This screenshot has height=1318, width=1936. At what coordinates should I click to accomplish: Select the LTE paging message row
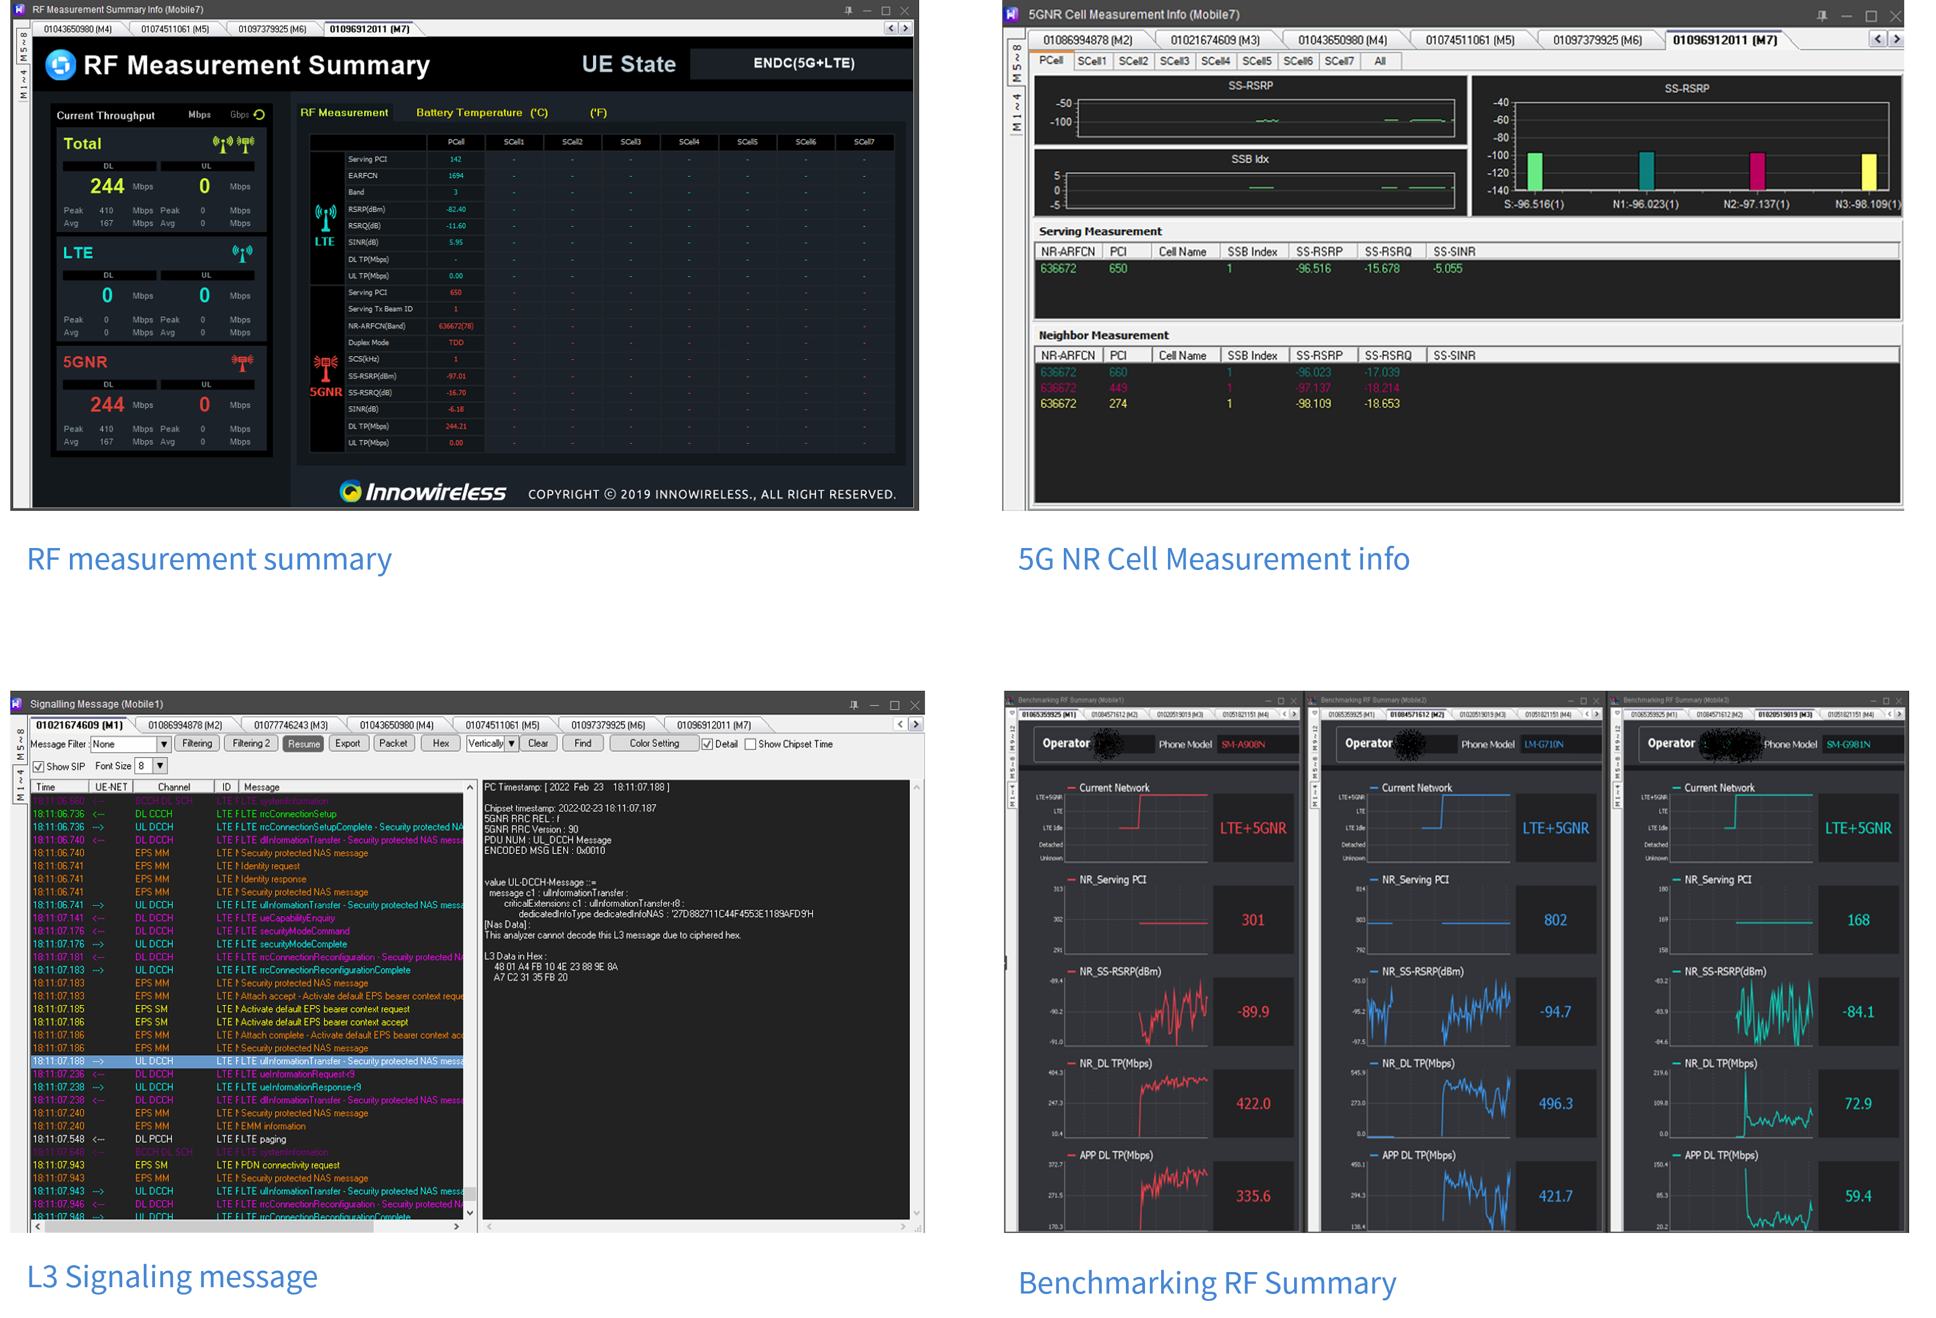[247, 1140]
